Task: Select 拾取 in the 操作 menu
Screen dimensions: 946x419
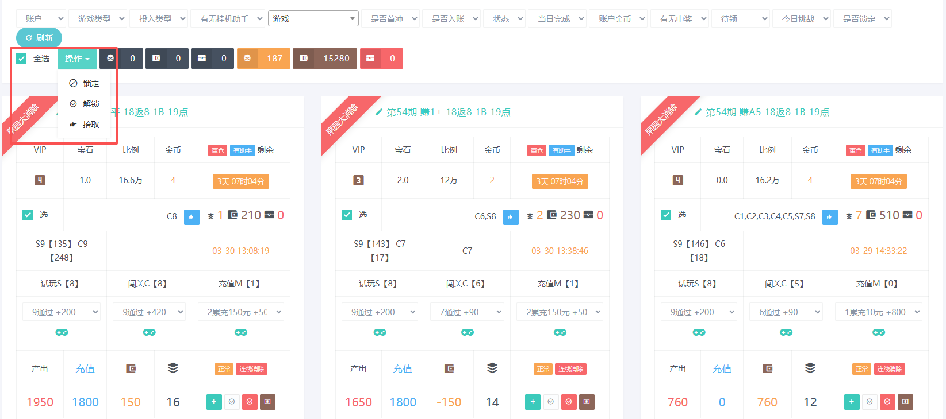Action: coord(85,125)
